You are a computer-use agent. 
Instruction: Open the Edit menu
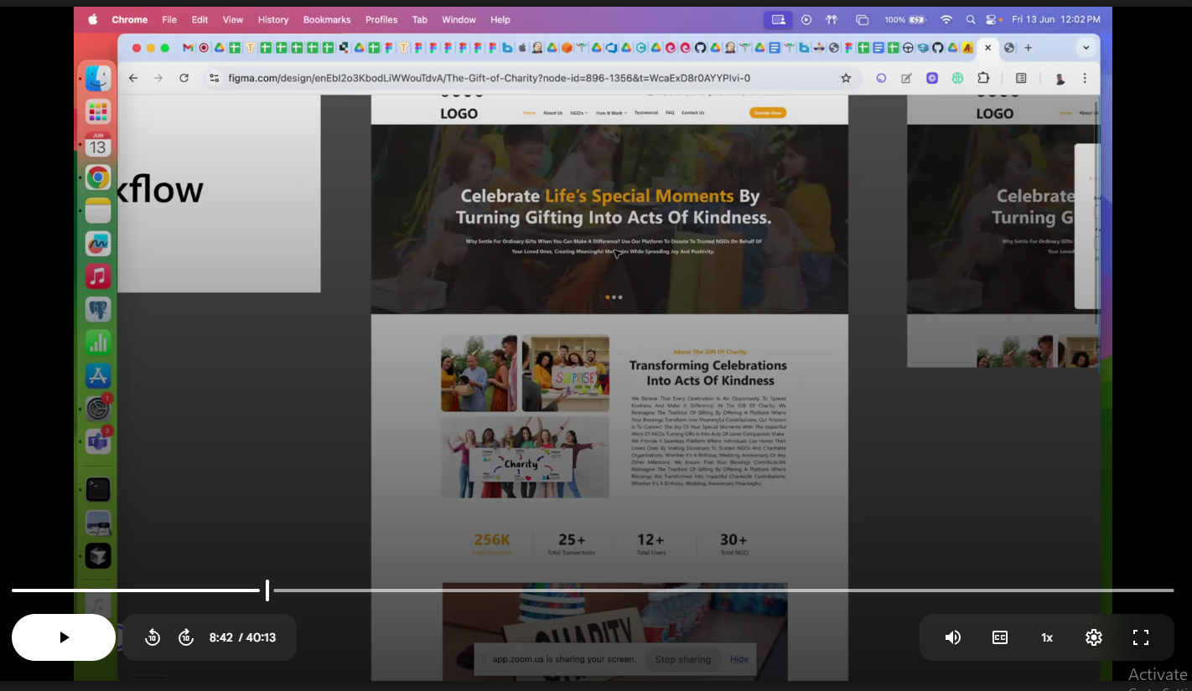point(200,19)
